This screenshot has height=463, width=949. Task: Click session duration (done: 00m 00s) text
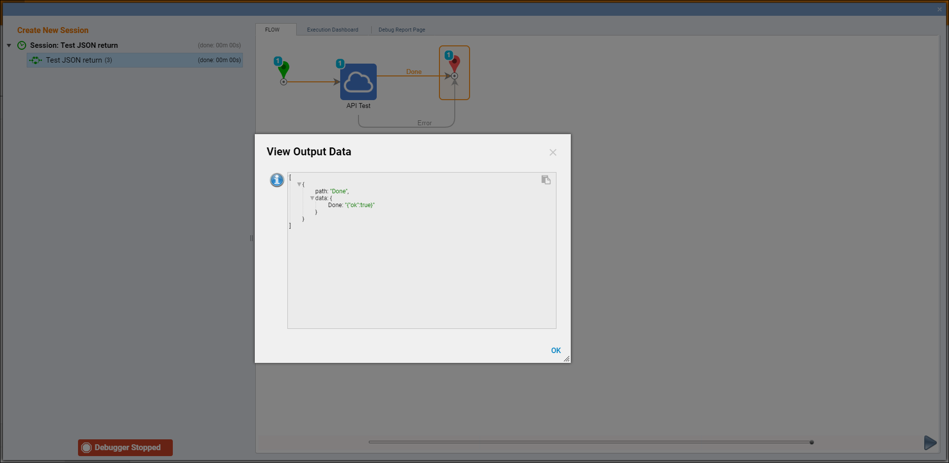[x=219, y=45]
